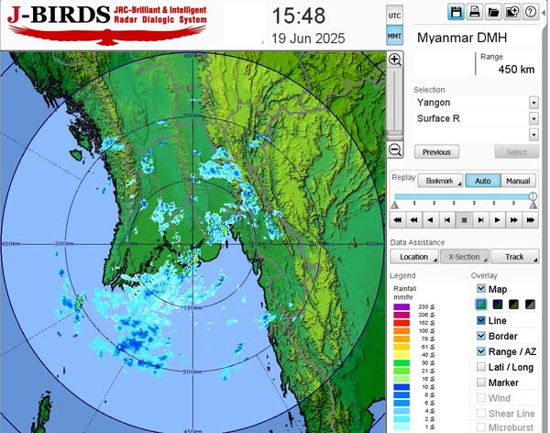550x433 pixels.
Task: Enable the Lati / Long overlay
Action: [x=481, y=367]
